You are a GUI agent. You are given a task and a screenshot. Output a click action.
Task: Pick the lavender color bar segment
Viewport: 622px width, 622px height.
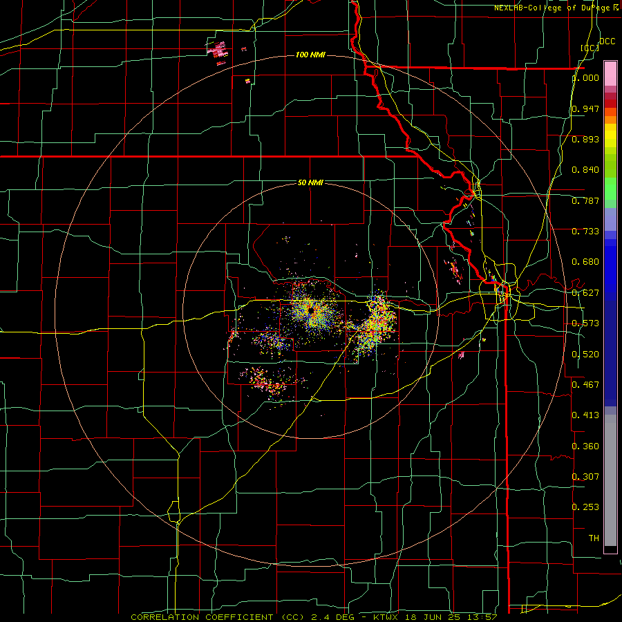(610, 219)
